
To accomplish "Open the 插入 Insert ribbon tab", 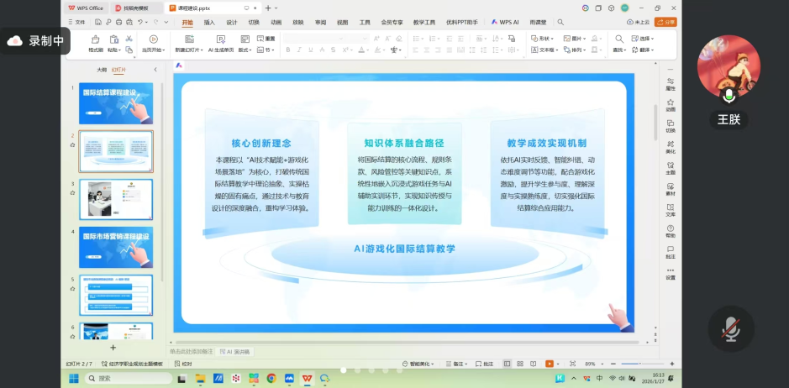I will tap(209, 23).
